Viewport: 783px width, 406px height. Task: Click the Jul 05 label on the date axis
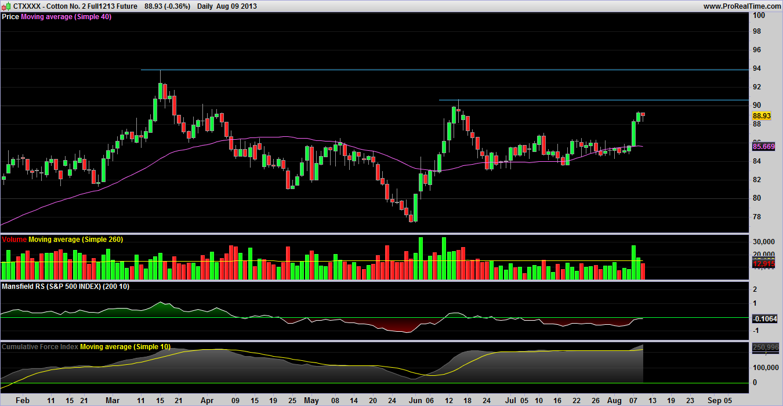point(516,400)
